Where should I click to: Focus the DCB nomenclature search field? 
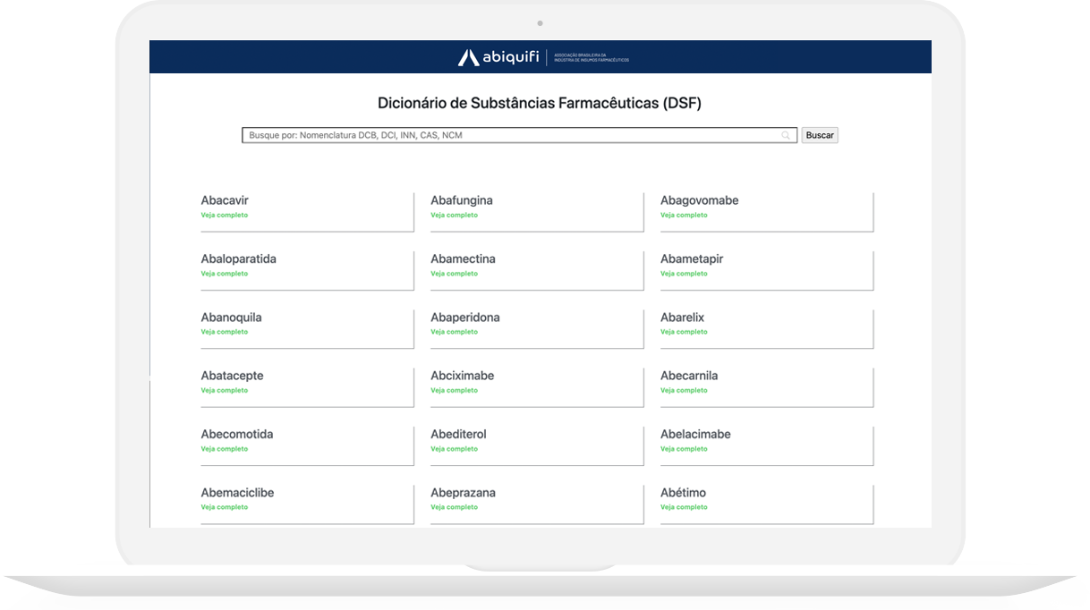click(510, 136)
